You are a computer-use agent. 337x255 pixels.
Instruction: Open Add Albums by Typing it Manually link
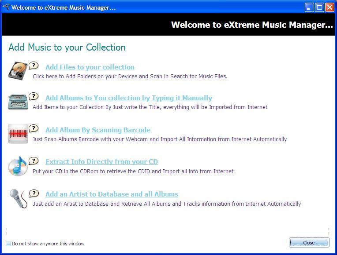click(x=129, y=98)
